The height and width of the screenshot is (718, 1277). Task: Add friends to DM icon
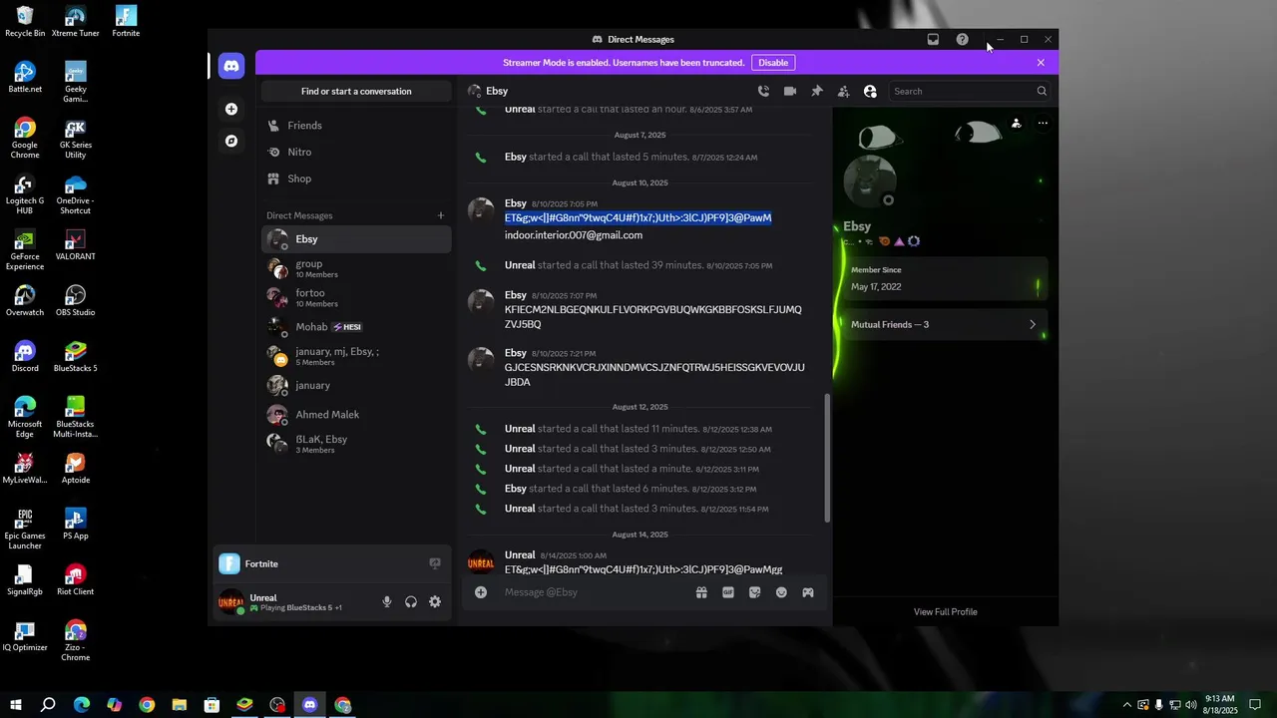[843, 91]
